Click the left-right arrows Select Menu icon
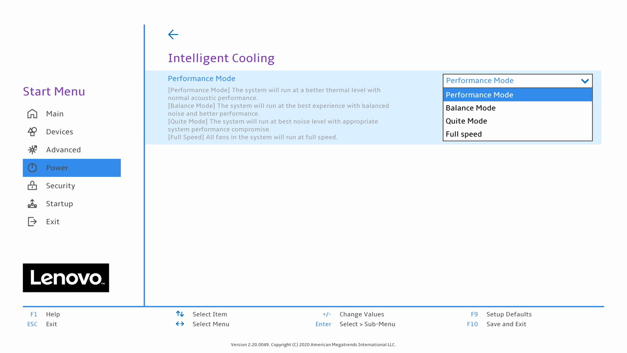The height and width of the screenshot is (353, 627). pos(180,324)
